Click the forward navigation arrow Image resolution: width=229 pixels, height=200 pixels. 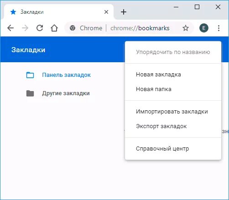click(25, 28)
